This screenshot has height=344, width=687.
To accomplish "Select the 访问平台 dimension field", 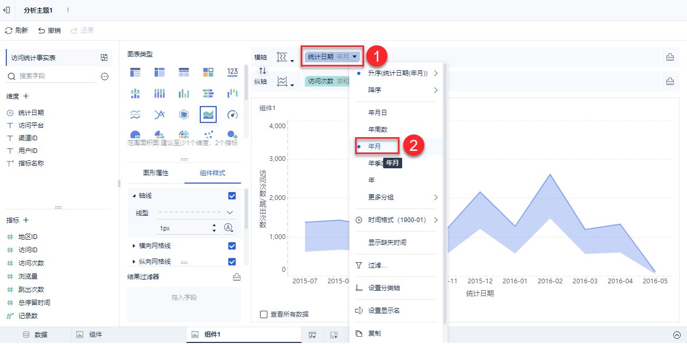I will tap(31, 126).
